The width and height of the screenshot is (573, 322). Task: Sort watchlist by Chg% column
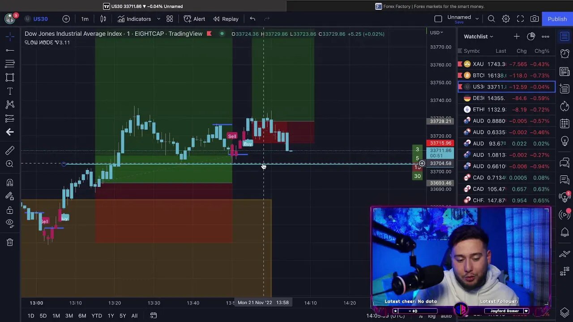click(542, 51)
